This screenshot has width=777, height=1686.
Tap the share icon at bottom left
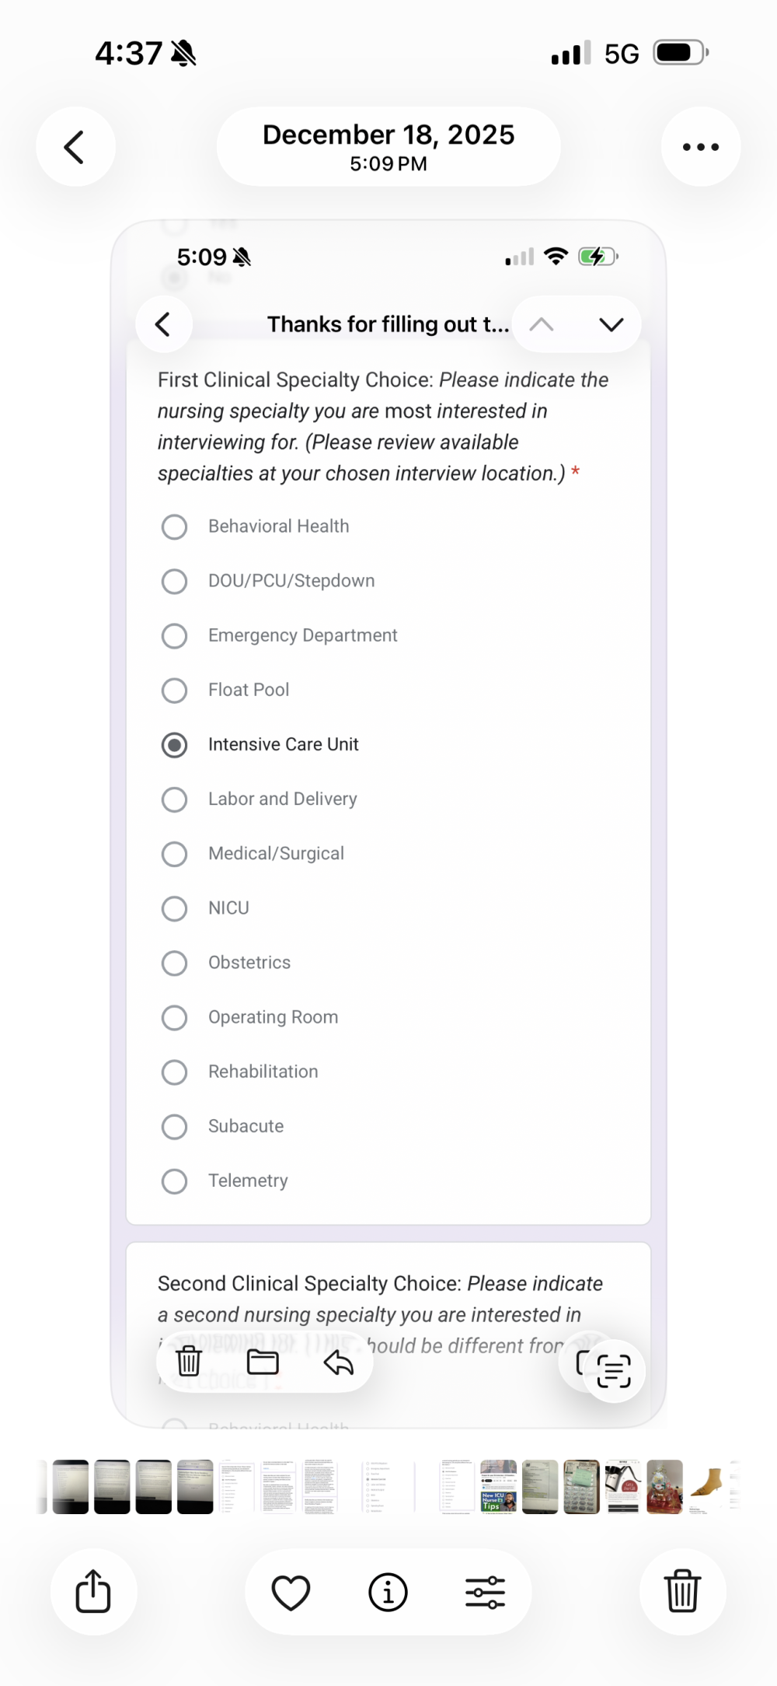click(x=93, y=1591)
